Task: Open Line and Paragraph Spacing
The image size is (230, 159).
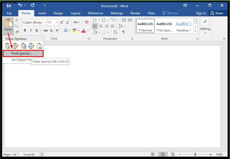Action: click(x=120, y=26)
